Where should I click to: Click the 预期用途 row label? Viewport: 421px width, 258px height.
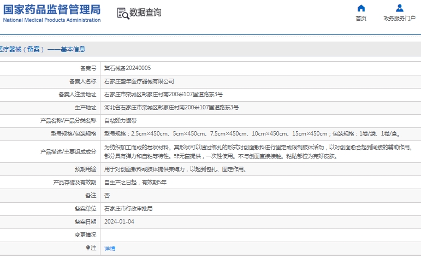(x=85, y=169)
